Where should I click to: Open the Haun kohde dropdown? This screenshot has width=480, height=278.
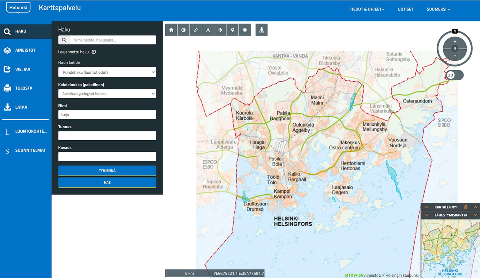[x=107, y=72]
